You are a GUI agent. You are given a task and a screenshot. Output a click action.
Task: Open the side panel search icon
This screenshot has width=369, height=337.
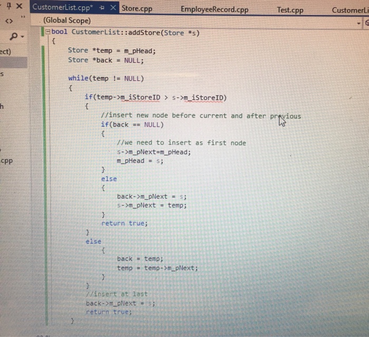14,36
